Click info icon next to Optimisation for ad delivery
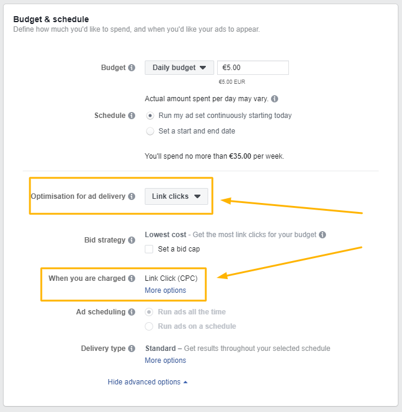The width and height of the screenshot is (402, 412). (x=132, y=196)
